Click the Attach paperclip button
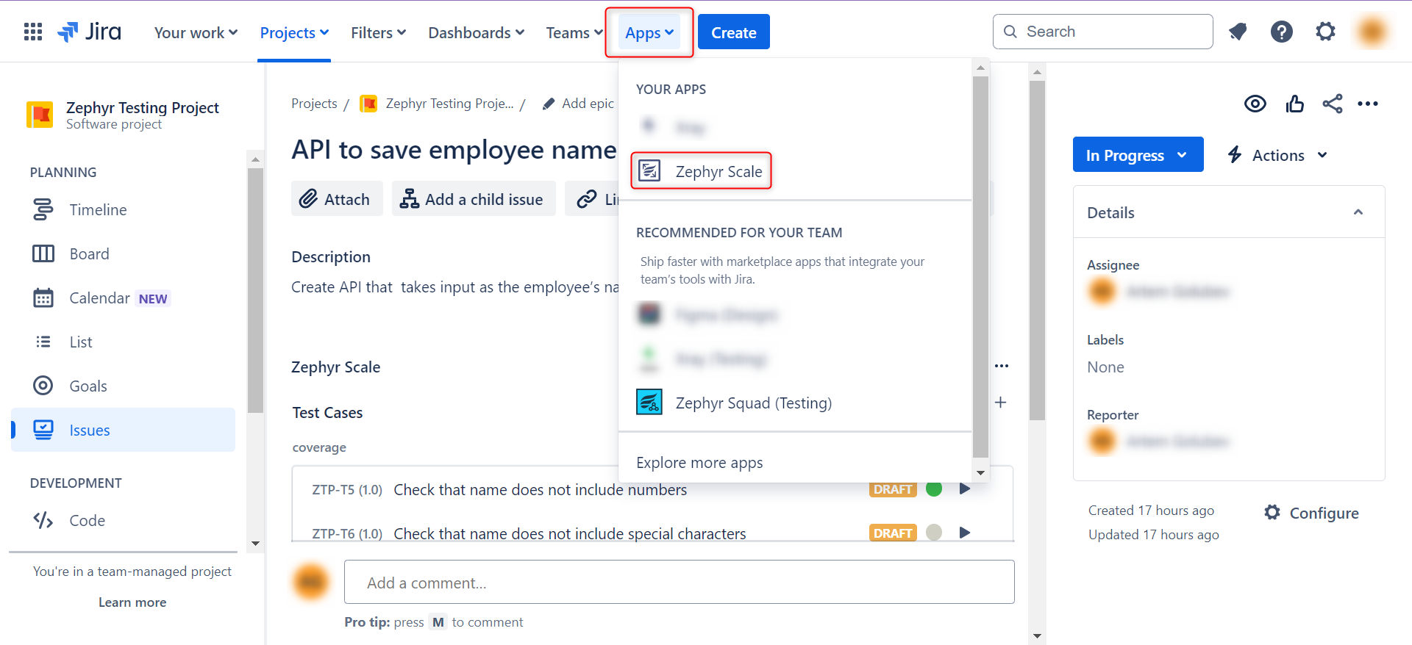 [x=336, y=199]
